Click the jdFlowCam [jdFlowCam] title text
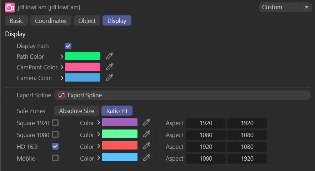Screen dimensions: 315x171 (49, 8)
